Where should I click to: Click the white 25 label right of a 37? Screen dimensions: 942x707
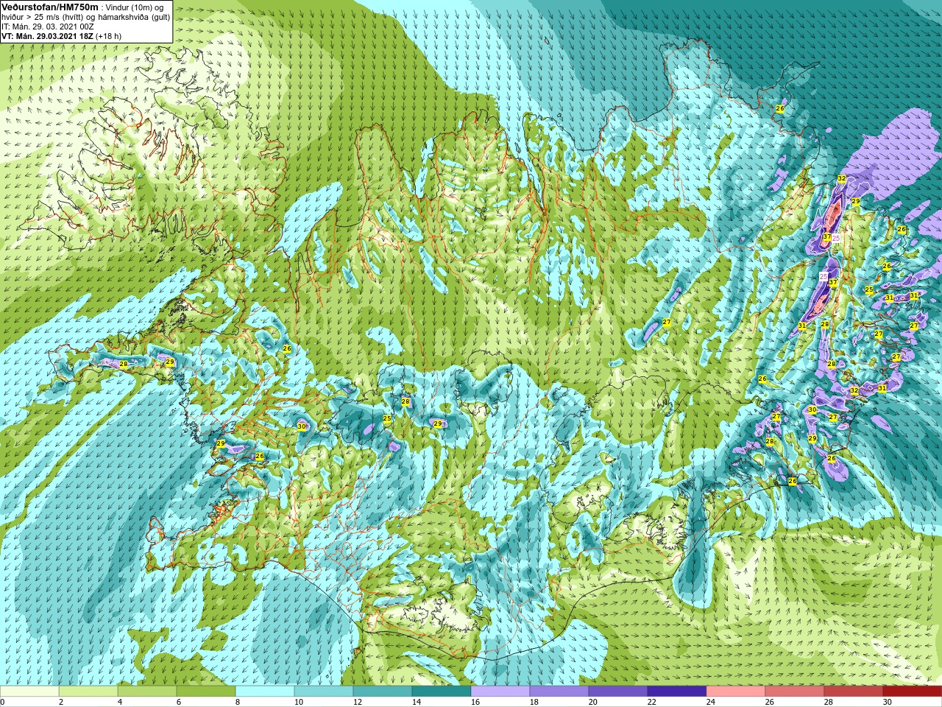click(836, 237)
